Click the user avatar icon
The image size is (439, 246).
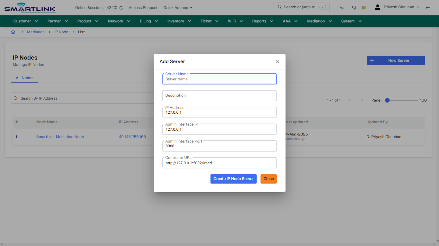(x=377, y=7)
